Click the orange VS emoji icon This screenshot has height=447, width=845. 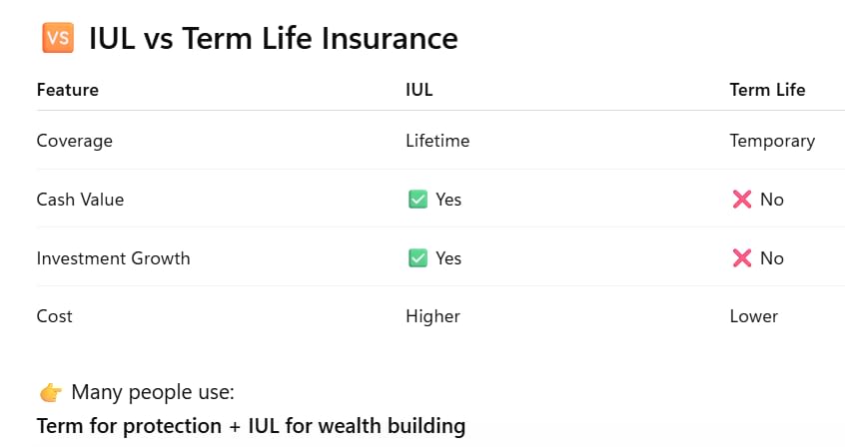pyautogui.click(x=58, y=38)
